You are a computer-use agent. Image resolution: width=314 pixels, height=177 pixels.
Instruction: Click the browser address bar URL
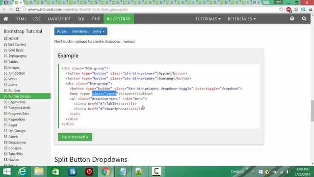(78, 9)
